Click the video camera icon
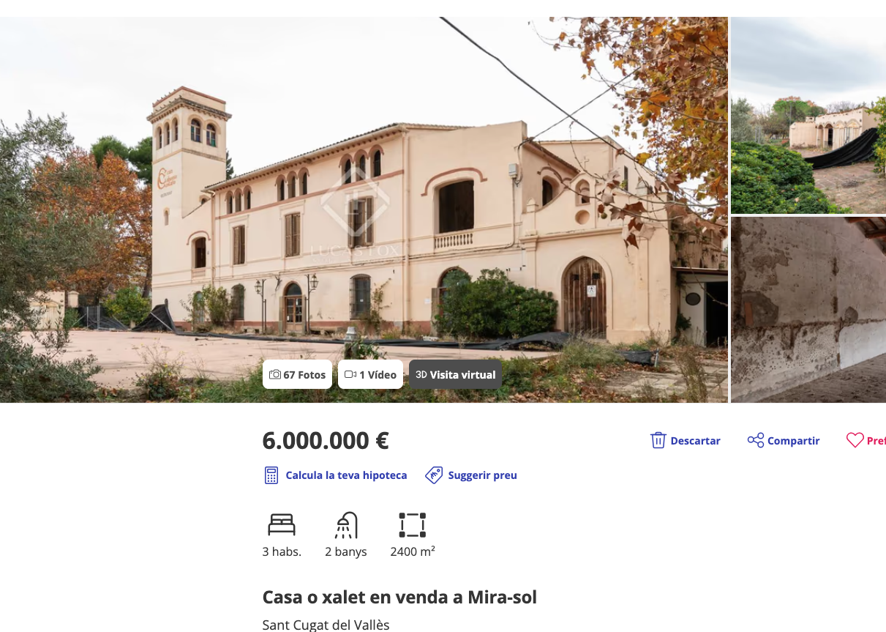The width and height of the screenshot is (886, 632). click(x=350, y=374)
